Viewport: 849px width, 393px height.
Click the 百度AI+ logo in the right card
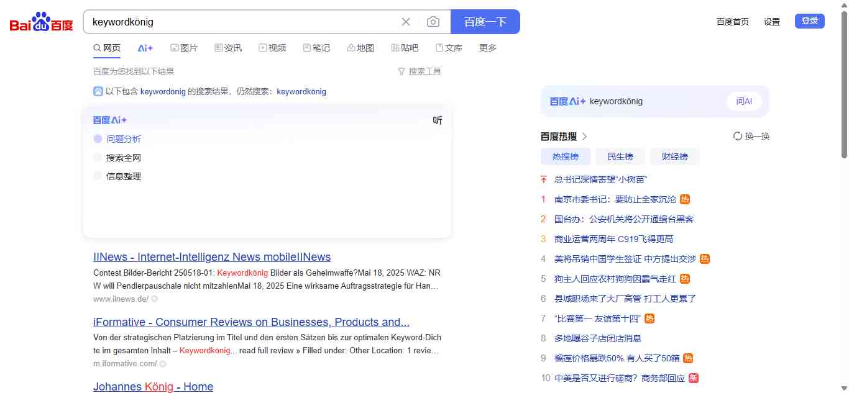point(568,101)
